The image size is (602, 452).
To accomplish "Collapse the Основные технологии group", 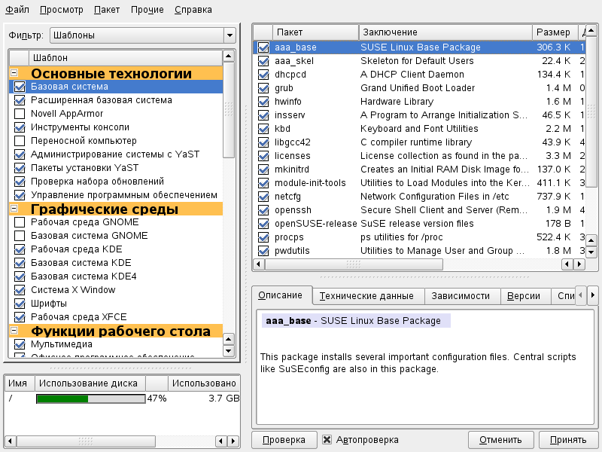I will (x=14, y=73).
